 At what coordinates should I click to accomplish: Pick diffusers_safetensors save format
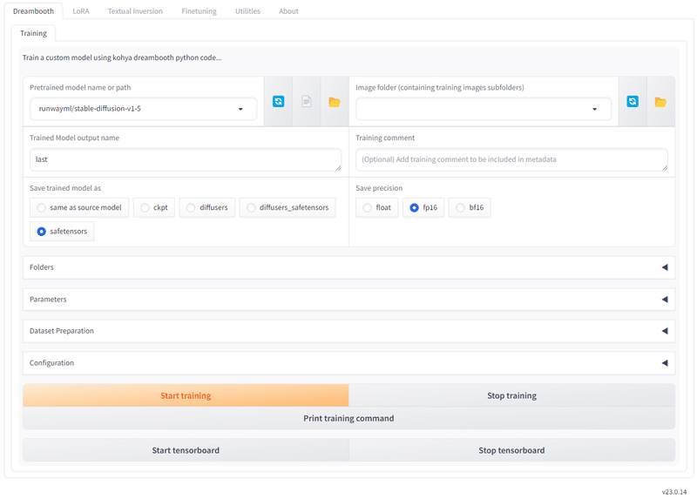[x=288, y=207]
